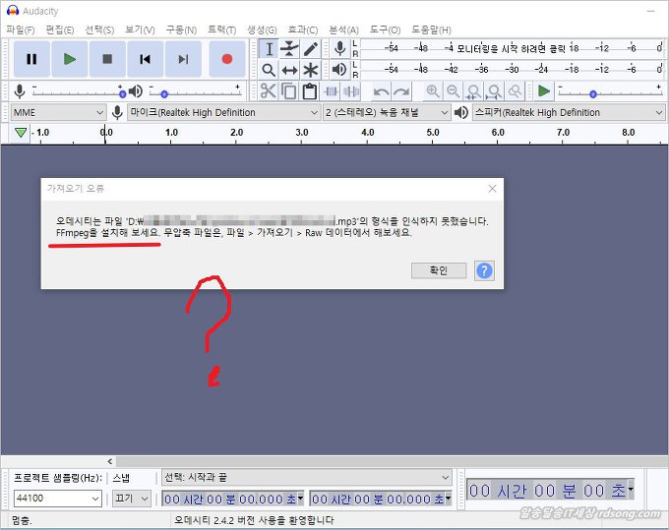Select the Zoom magnifier tool
This screenshot has height=530, width=669.
269,70
